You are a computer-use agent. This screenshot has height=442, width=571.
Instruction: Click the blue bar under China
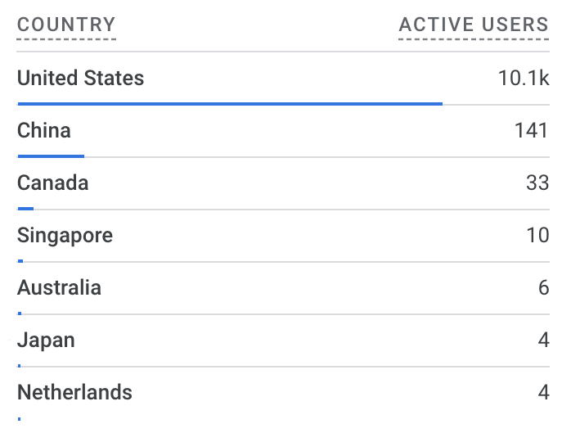(51, 156)
